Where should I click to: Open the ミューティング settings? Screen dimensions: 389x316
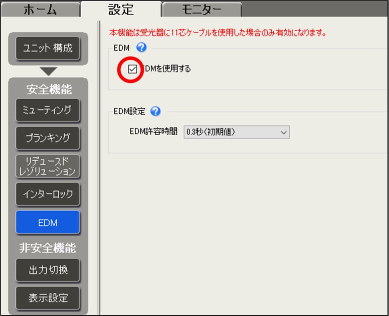[48, 109]
